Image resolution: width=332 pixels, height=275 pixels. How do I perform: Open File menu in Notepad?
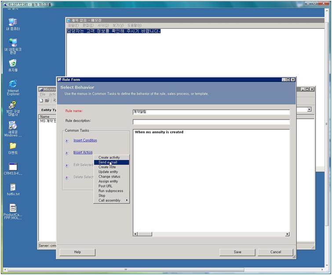point(73,26)
